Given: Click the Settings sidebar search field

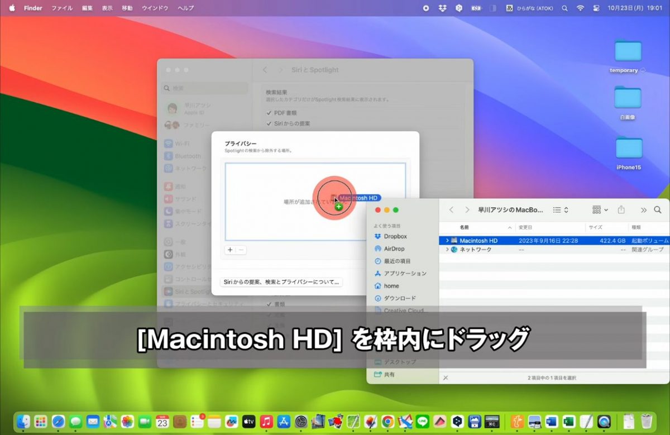Looking at the screenshot, I should [x=205, y=88].
